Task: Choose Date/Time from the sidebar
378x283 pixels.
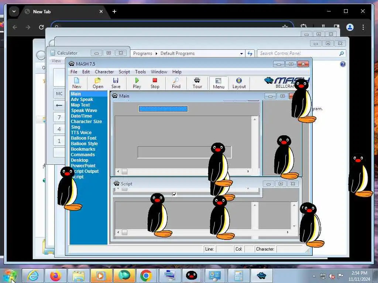Action: click(81, 116)
